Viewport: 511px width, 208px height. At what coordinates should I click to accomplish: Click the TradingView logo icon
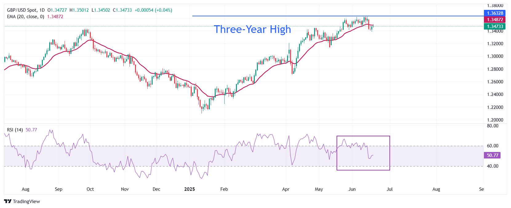point(8,202)
